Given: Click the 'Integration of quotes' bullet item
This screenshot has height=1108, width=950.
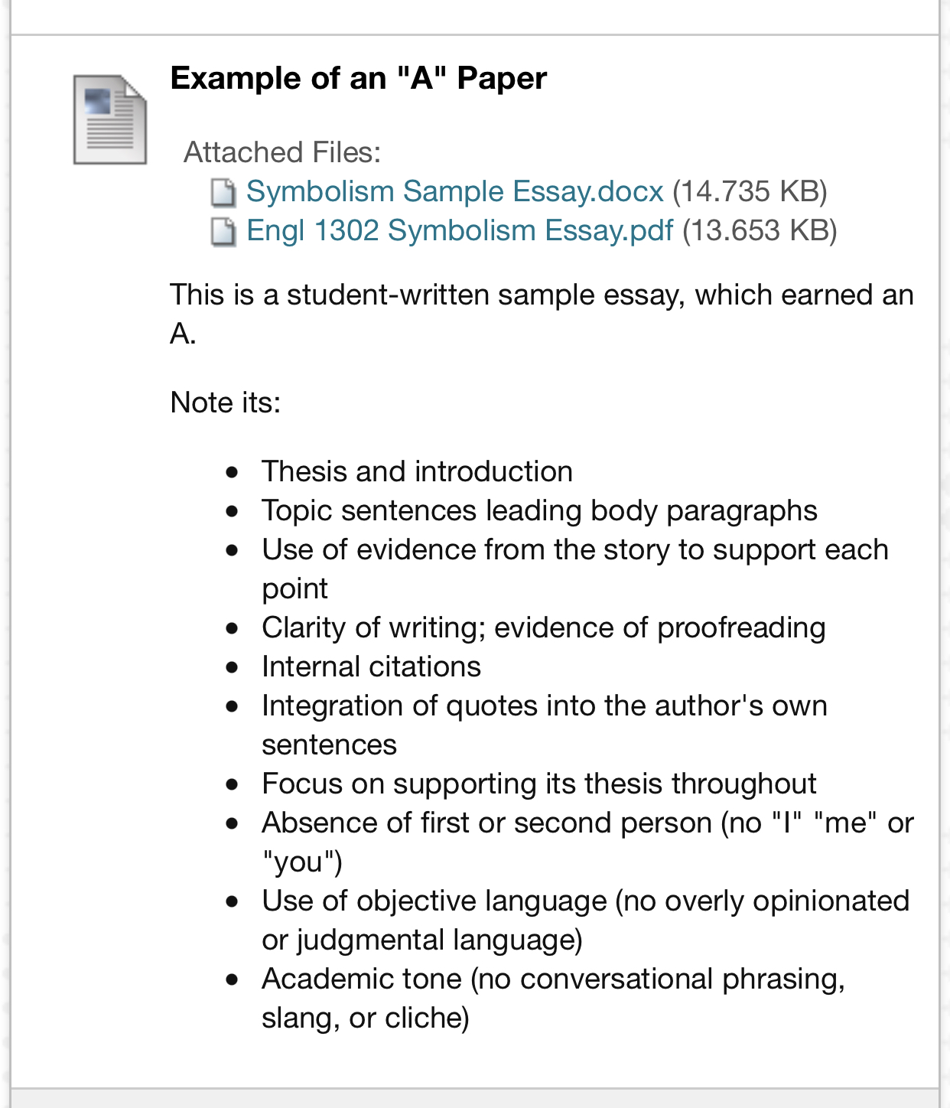Looking at the screenshot, I should [x=544, y=706].
